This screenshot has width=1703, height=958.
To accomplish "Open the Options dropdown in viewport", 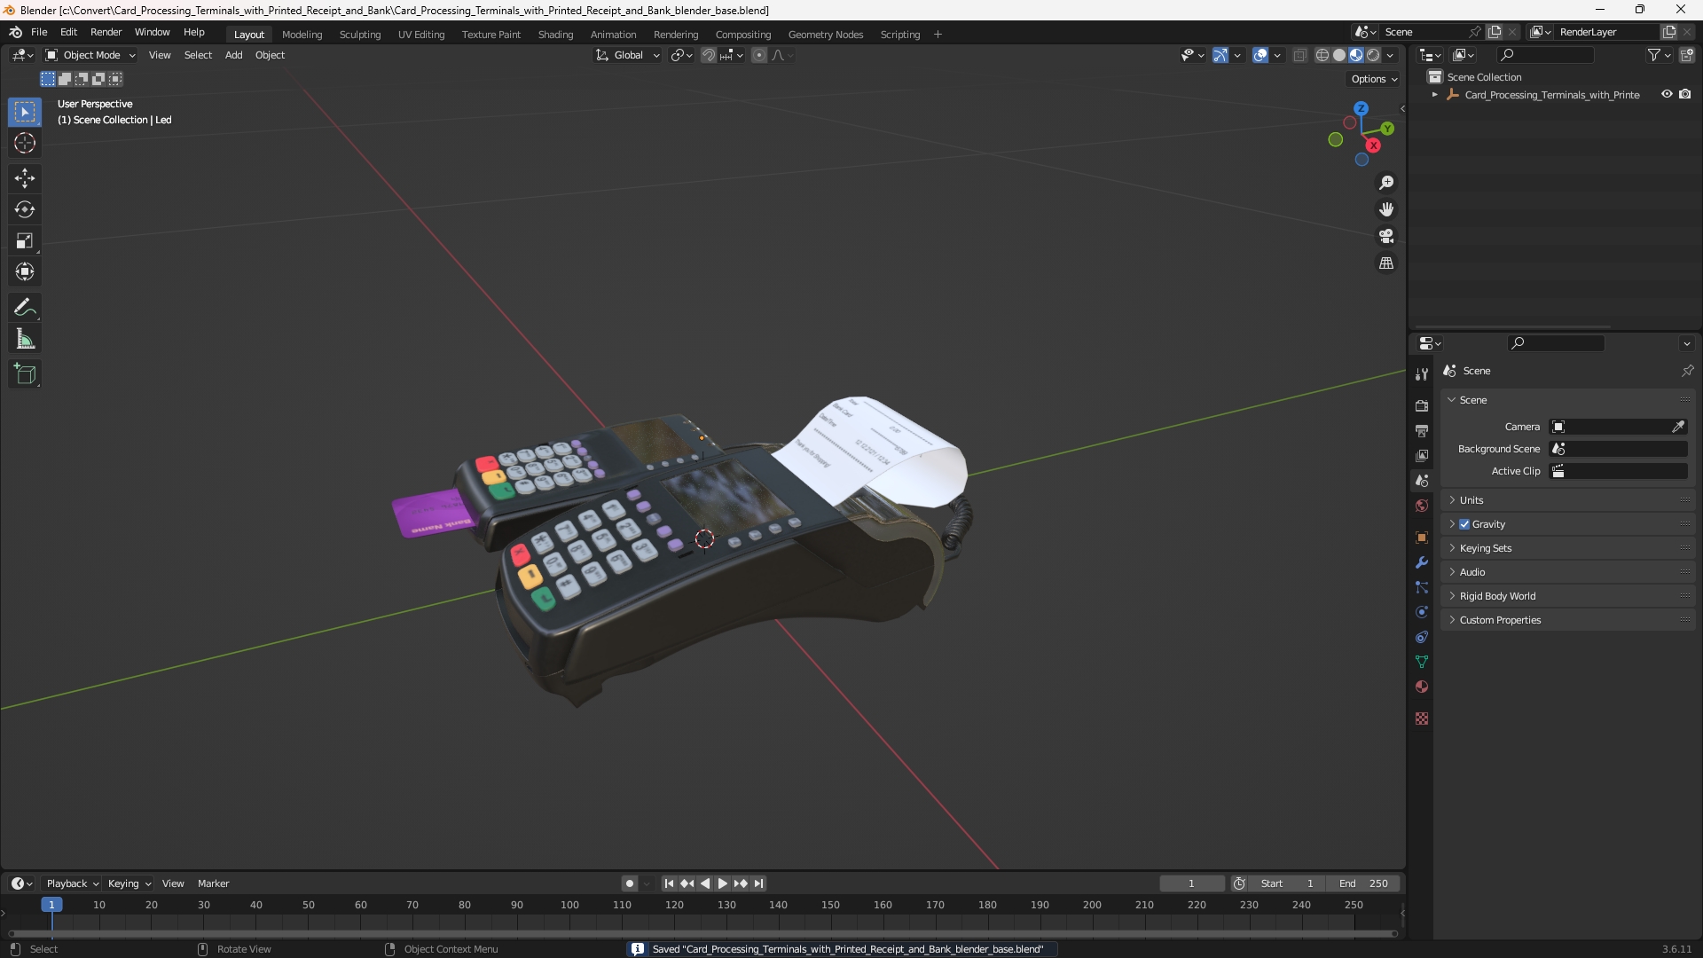I will 1374,79.
